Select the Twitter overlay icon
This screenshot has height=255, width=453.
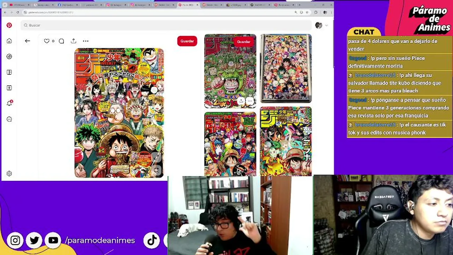(x=34, y=240)
